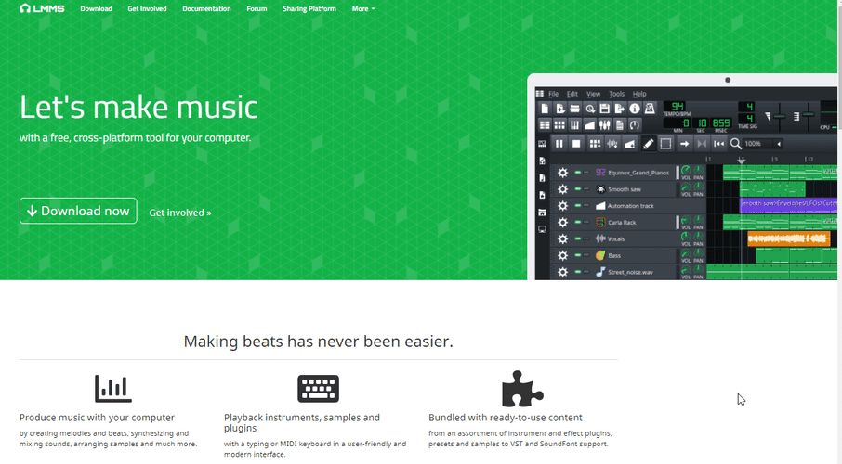842x464 pixels.
Task: Click the pause button in song editor
Action: click(x=559, y=143)
